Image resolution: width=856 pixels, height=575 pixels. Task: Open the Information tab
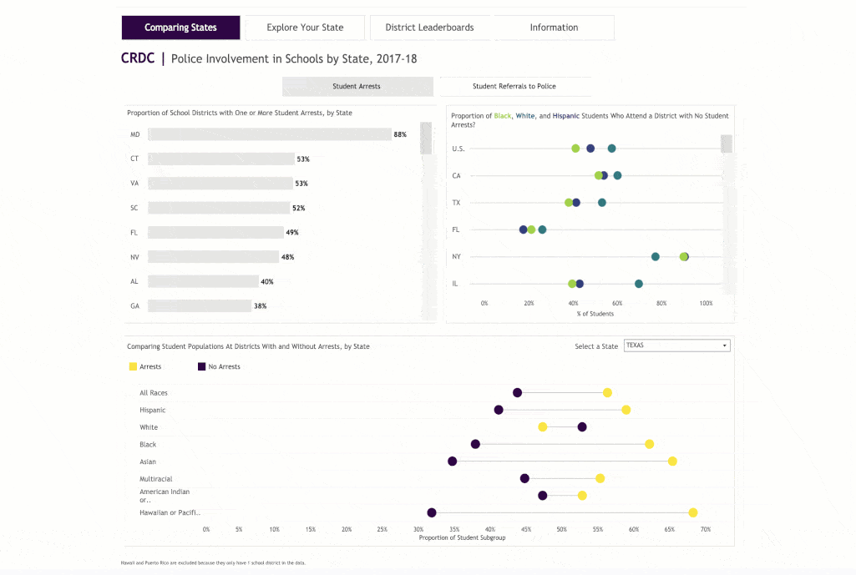click(x=554, y=28)
